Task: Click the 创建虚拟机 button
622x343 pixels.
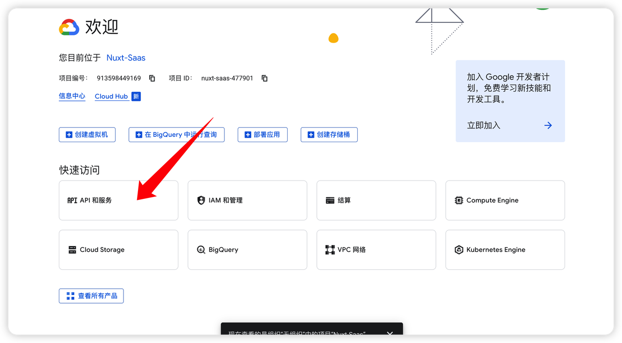Action: click(x=87, y=134)
